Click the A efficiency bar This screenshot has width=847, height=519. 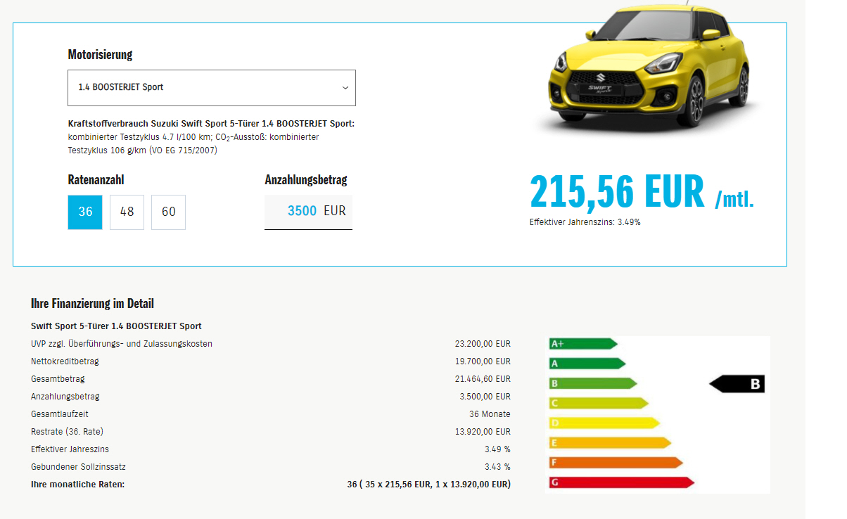coord(587,364)
